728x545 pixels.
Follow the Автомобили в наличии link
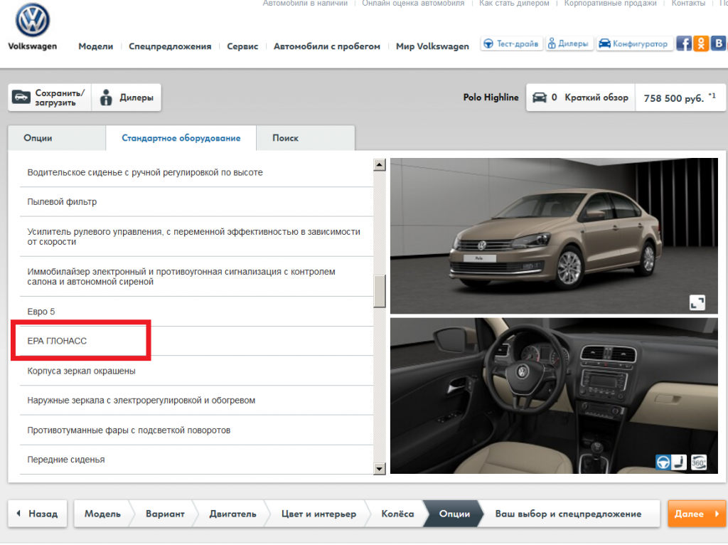(x=305, y=4)
